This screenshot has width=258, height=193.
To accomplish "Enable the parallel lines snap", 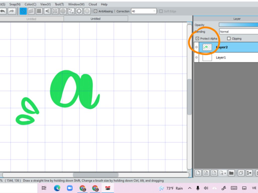I will pyautogui.click(x=31, y=11).
